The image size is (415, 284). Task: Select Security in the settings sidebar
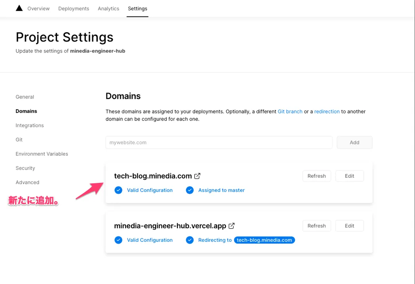(x=25, y=168)
